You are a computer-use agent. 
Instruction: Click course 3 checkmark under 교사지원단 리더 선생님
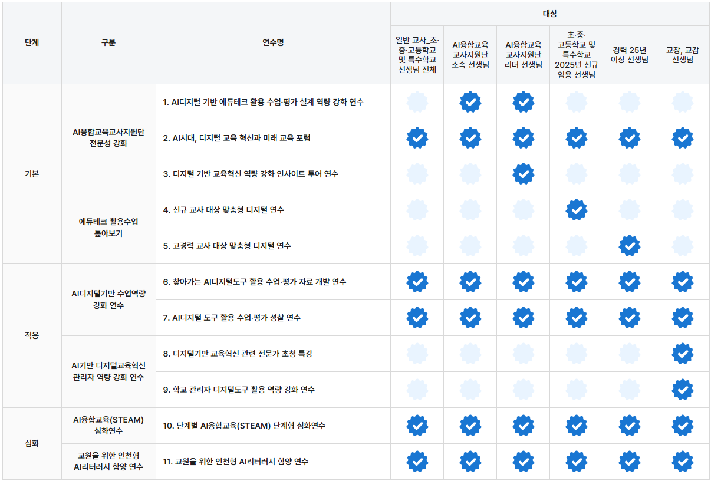click(523, 174)
